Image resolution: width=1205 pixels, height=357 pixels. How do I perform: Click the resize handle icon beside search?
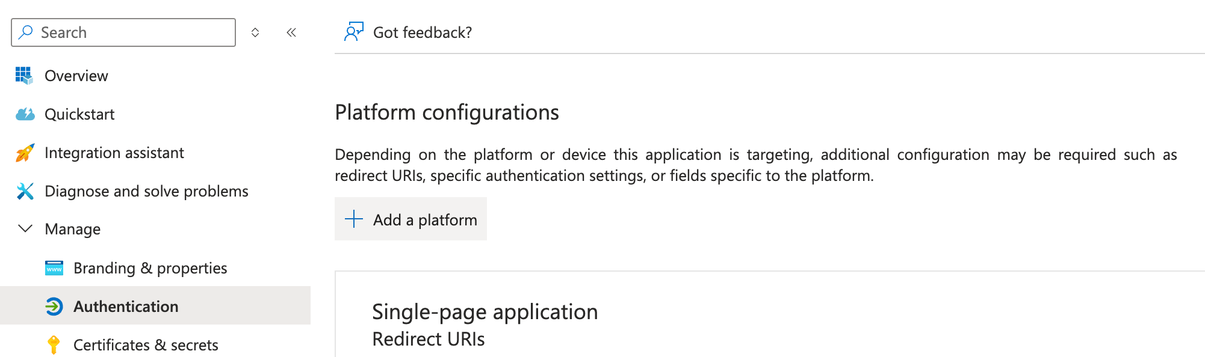pos(255,32)
